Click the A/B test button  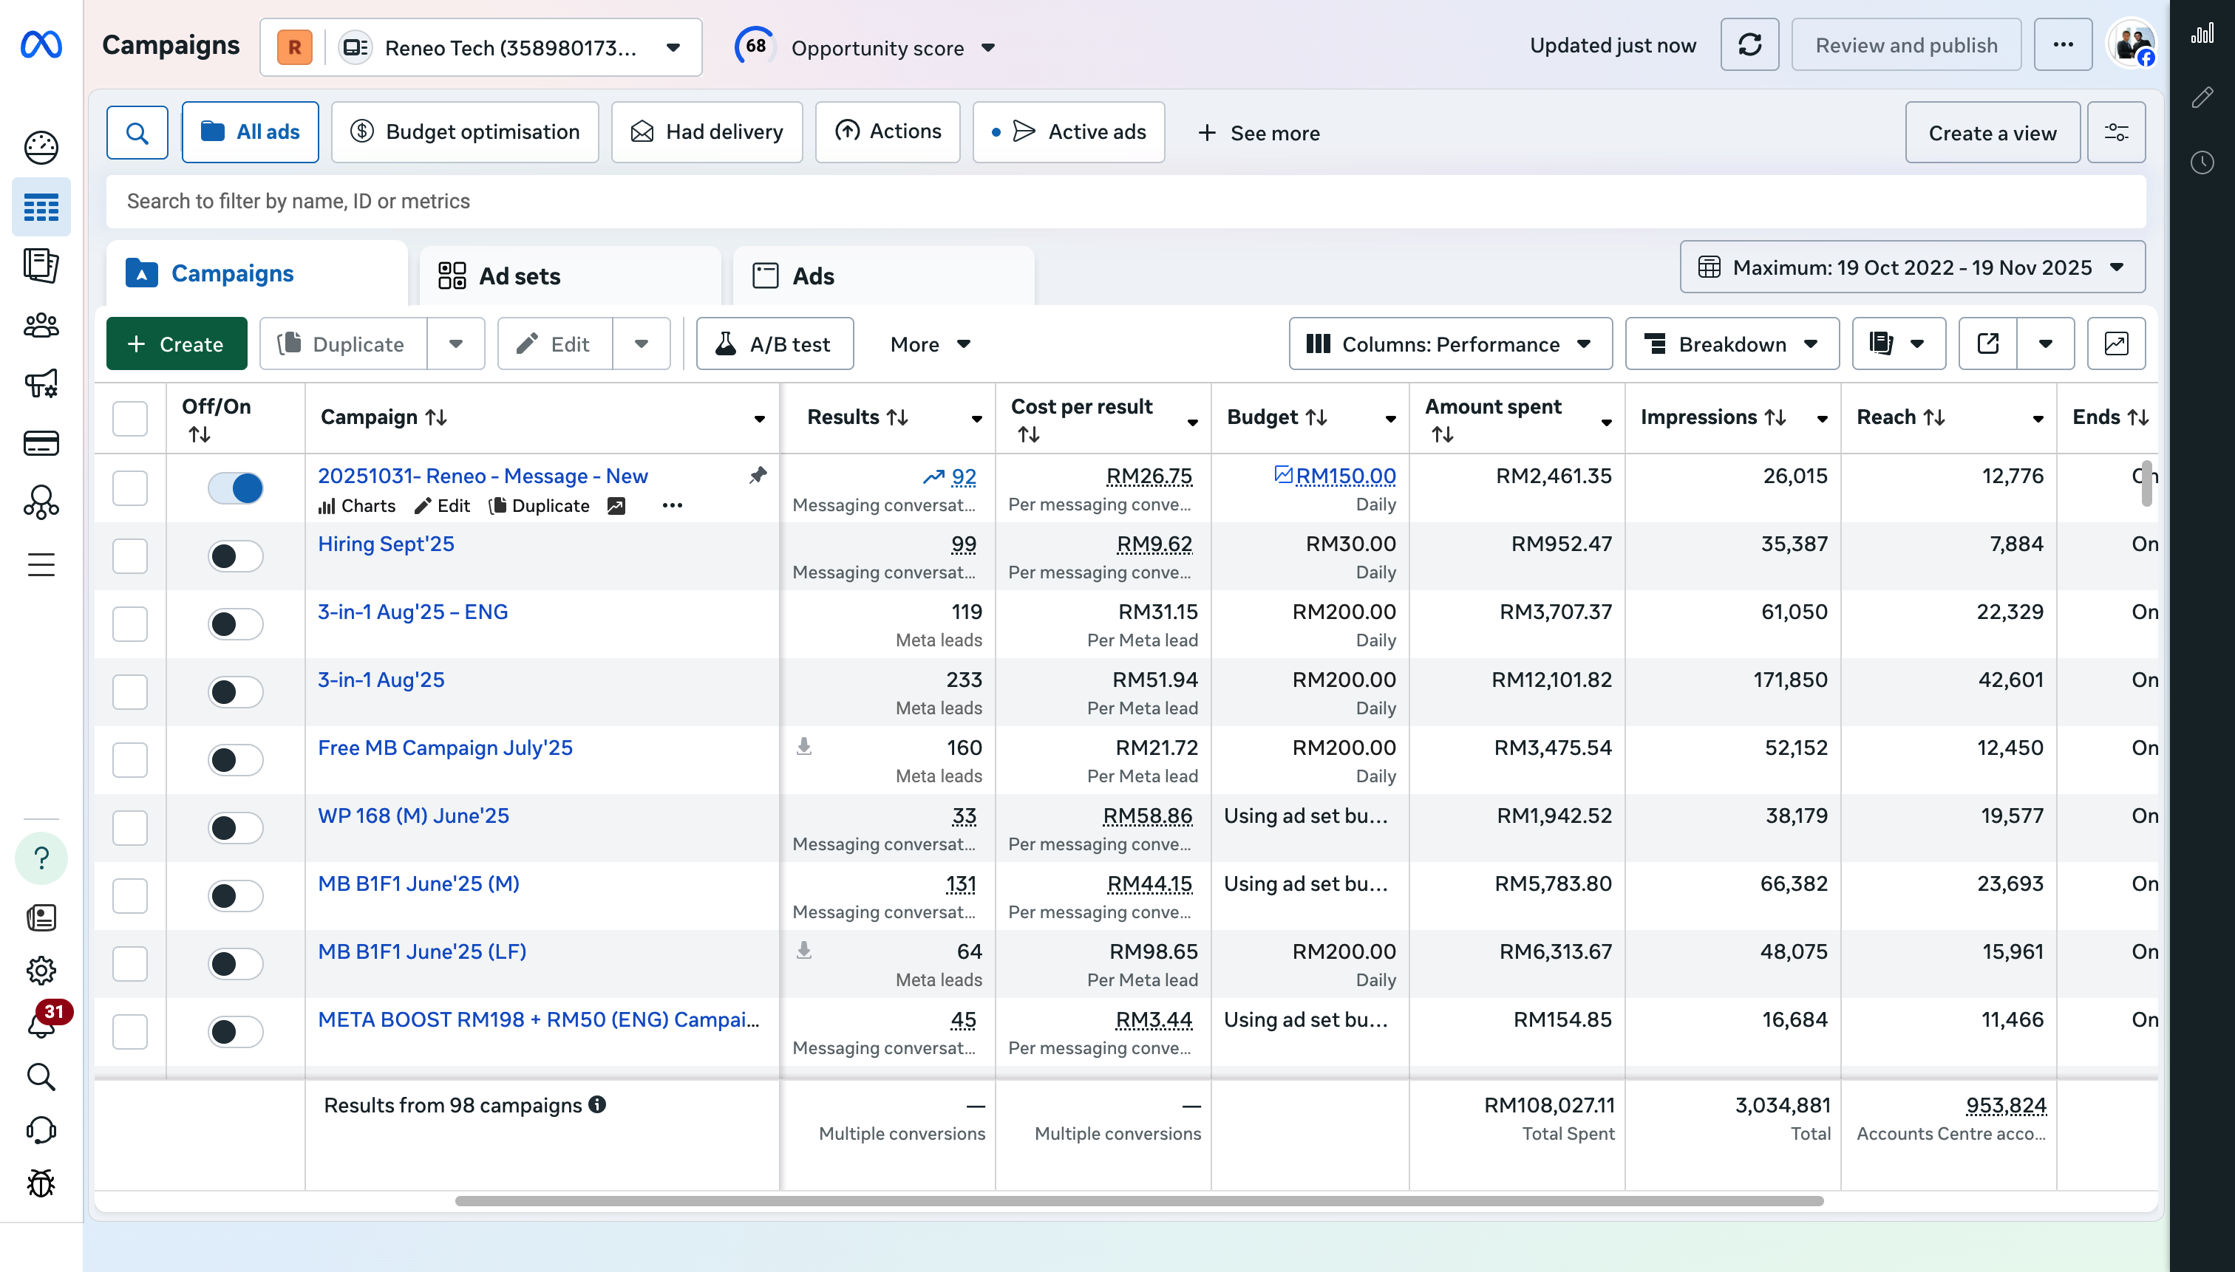(x=775, y=343)
